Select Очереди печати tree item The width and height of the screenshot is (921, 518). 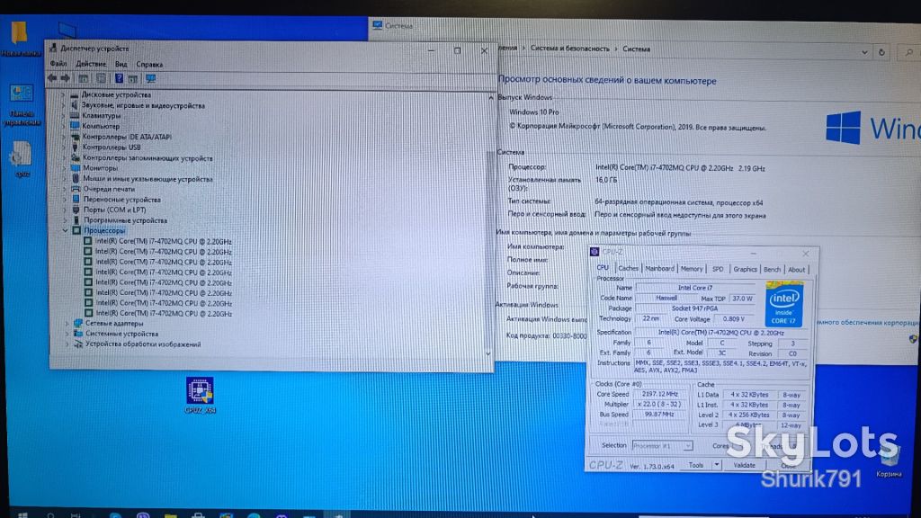[x=109, y=189]
